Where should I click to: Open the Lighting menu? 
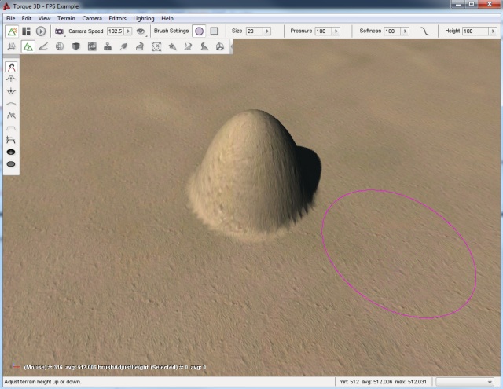pos(144,17)
